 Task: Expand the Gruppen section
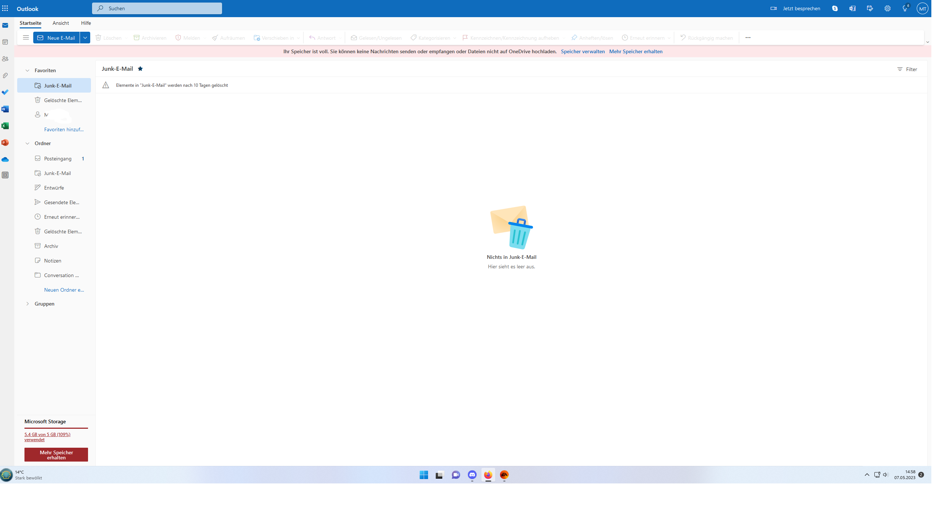click(x=27, y=304)
